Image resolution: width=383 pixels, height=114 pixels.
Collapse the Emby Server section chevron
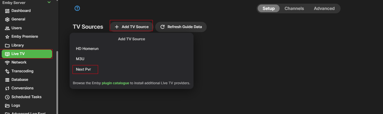coord(49,2)
